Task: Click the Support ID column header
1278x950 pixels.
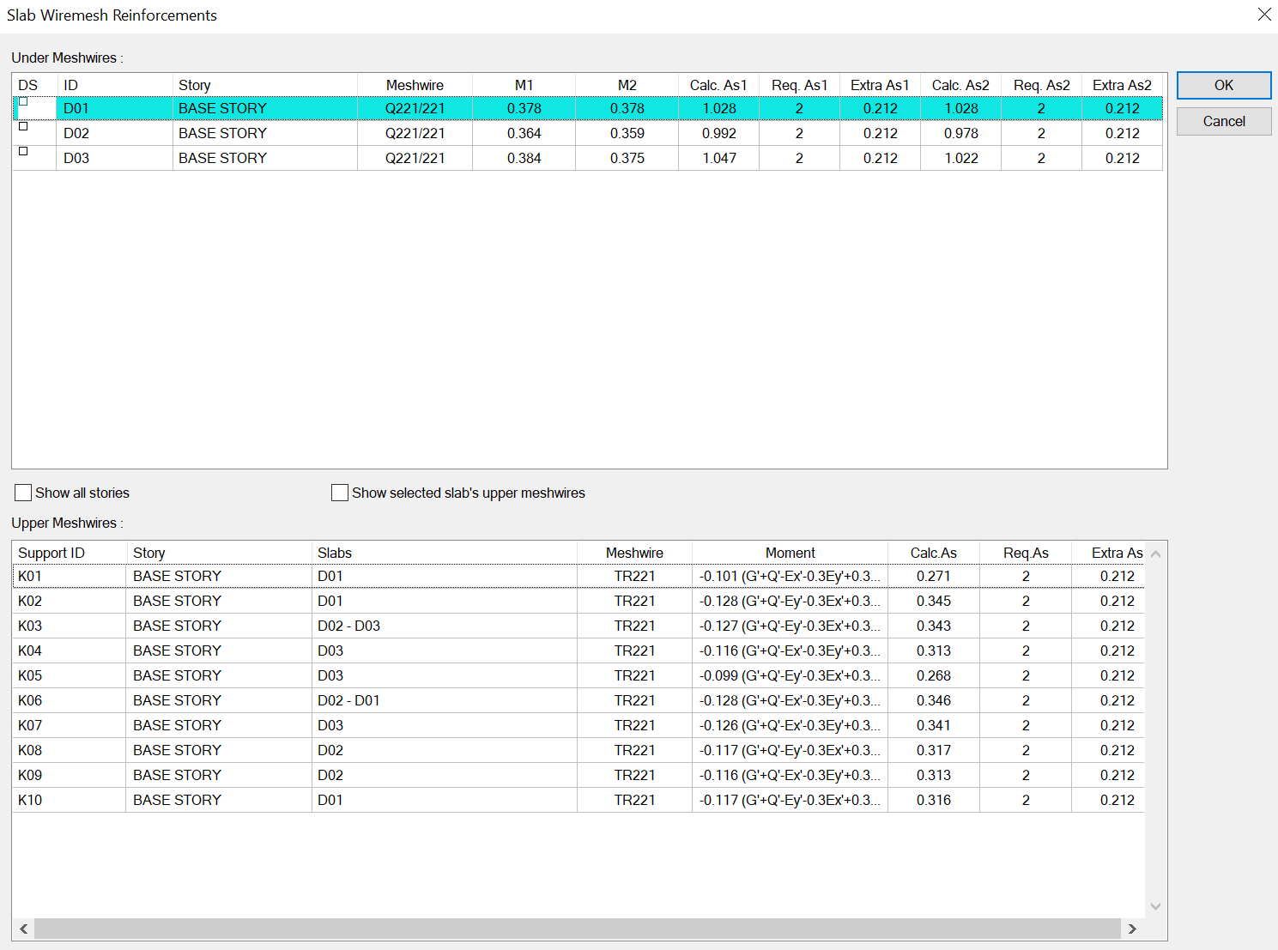Action: (x=51, y=553)
